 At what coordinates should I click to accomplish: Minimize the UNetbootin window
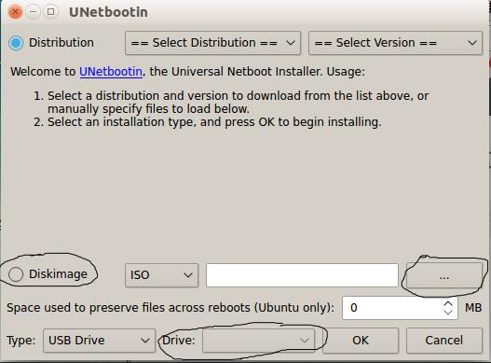click(x=33, y=12)
